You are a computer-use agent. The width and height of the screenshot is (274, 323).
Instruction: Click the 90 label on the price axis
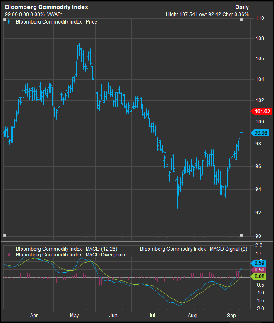[258, 236]
